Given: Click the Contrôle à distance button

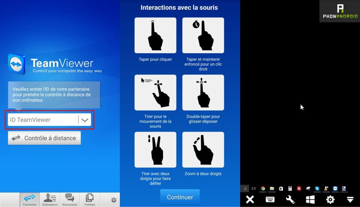Looking at the screenshot, I should tap(44, 138).
